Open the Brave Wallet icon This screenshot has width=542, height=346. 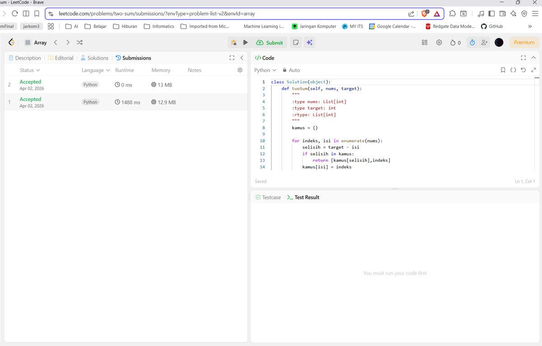[x=502, y=14]
